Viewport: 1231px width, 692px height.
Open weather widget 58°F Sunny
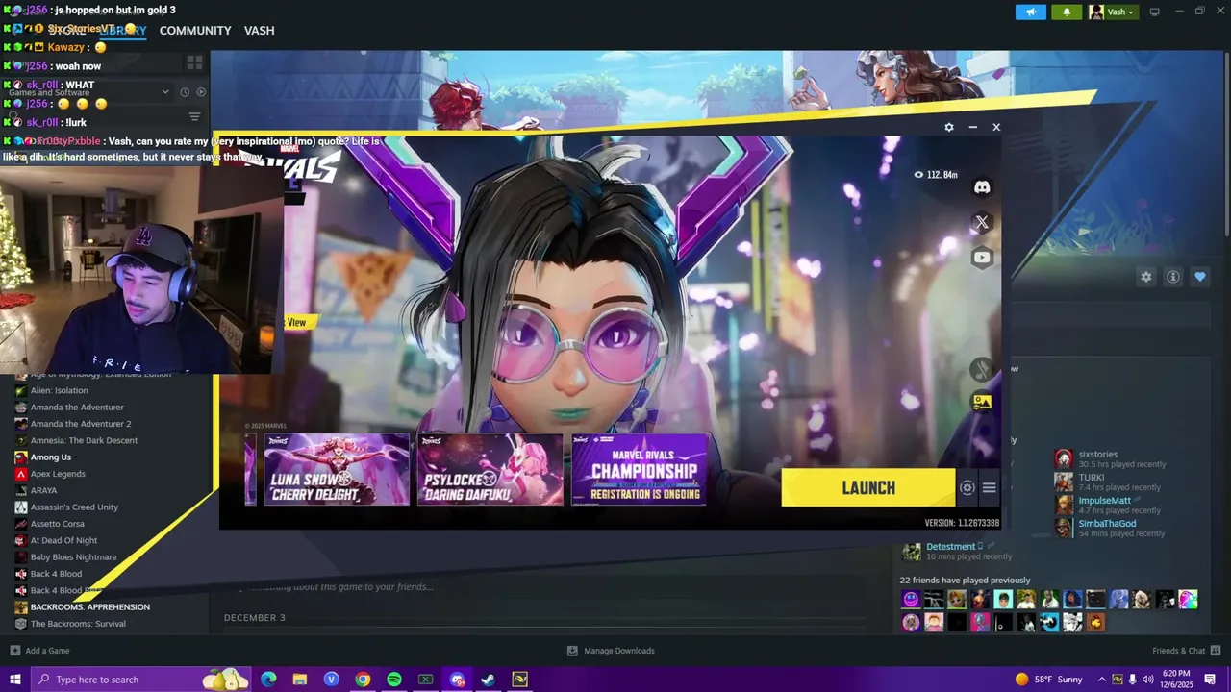[x=1048, y=680]
